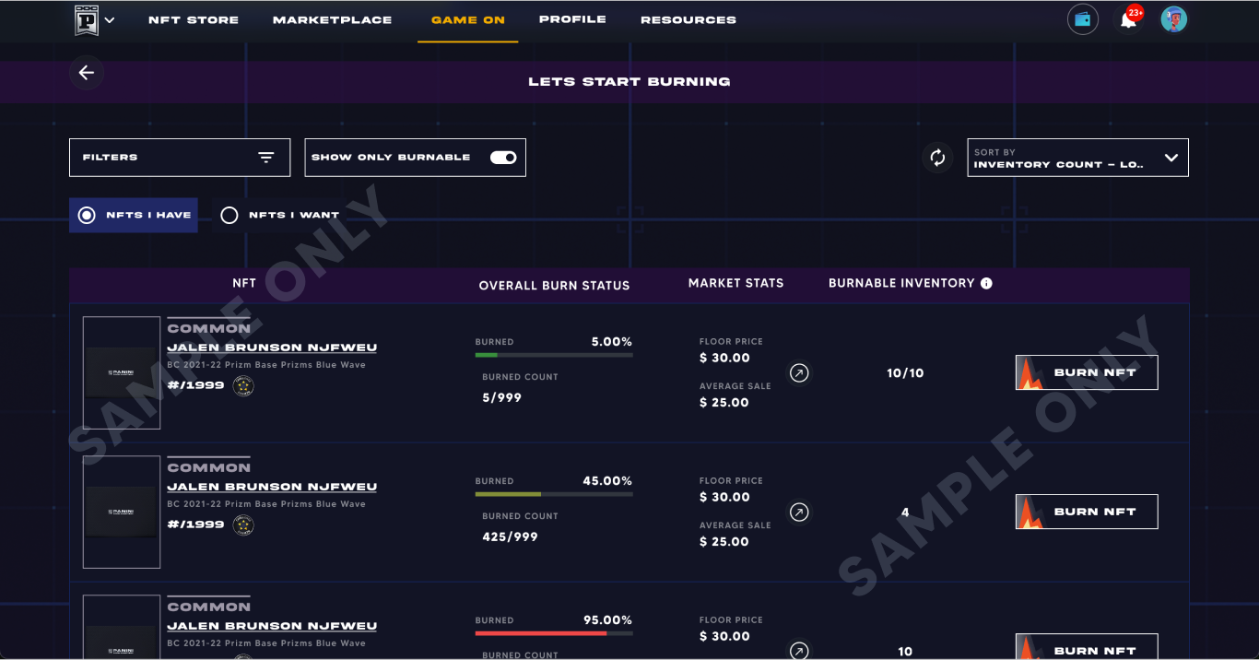
Task: Select NFTs I Want option
Action: pyautogui.click(x=280, y=215)
